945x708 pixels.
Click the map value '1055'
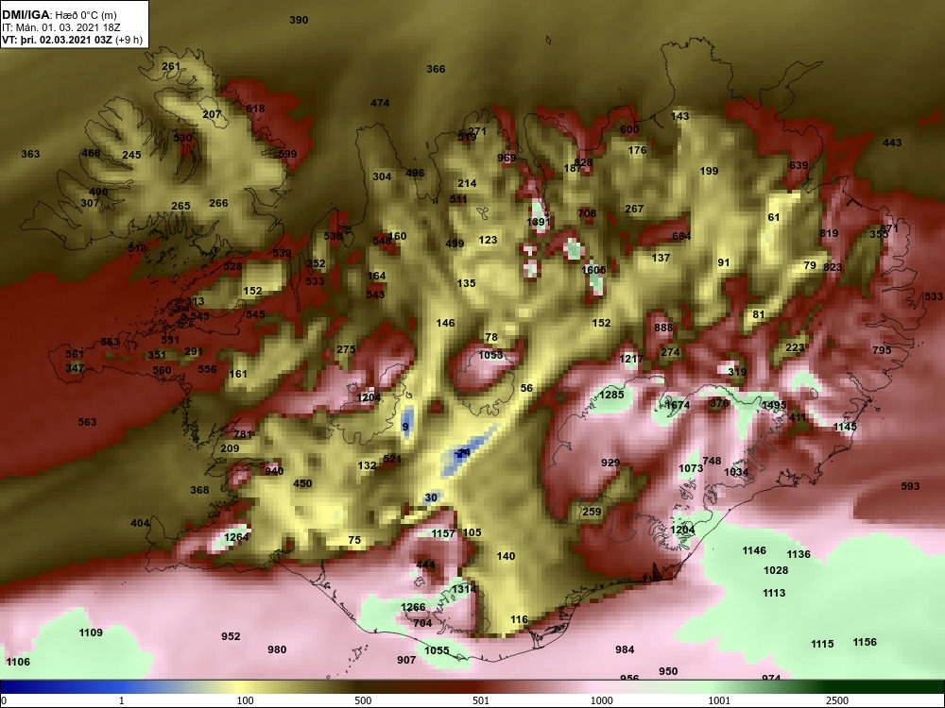tap(437, 650)
